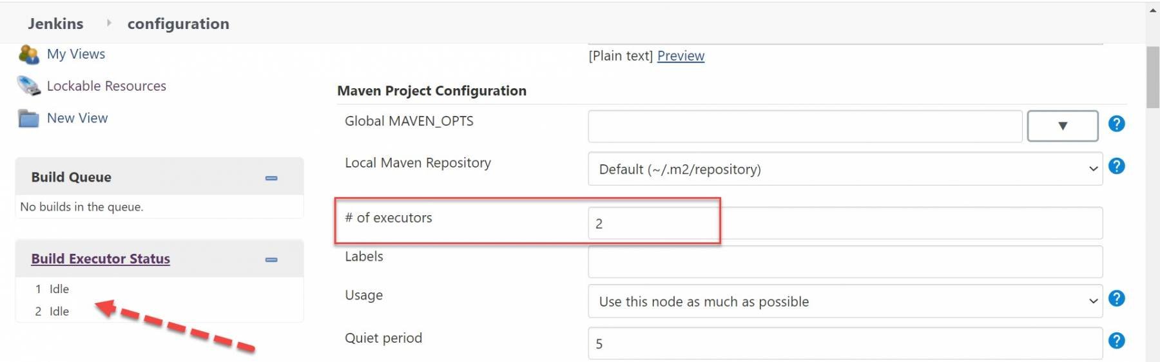Click the Labels input field
This screenshot has height=362, width=1160.
[x=844, y=262]
